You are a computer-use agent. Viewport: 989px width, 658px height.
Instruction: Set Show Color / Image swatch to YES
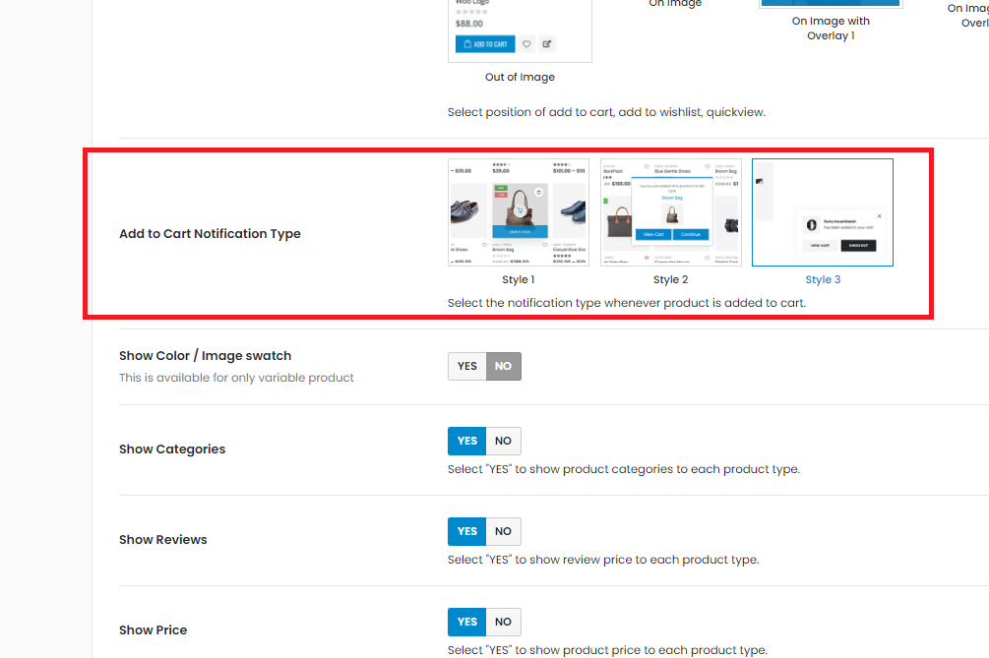tap(466, 366)
